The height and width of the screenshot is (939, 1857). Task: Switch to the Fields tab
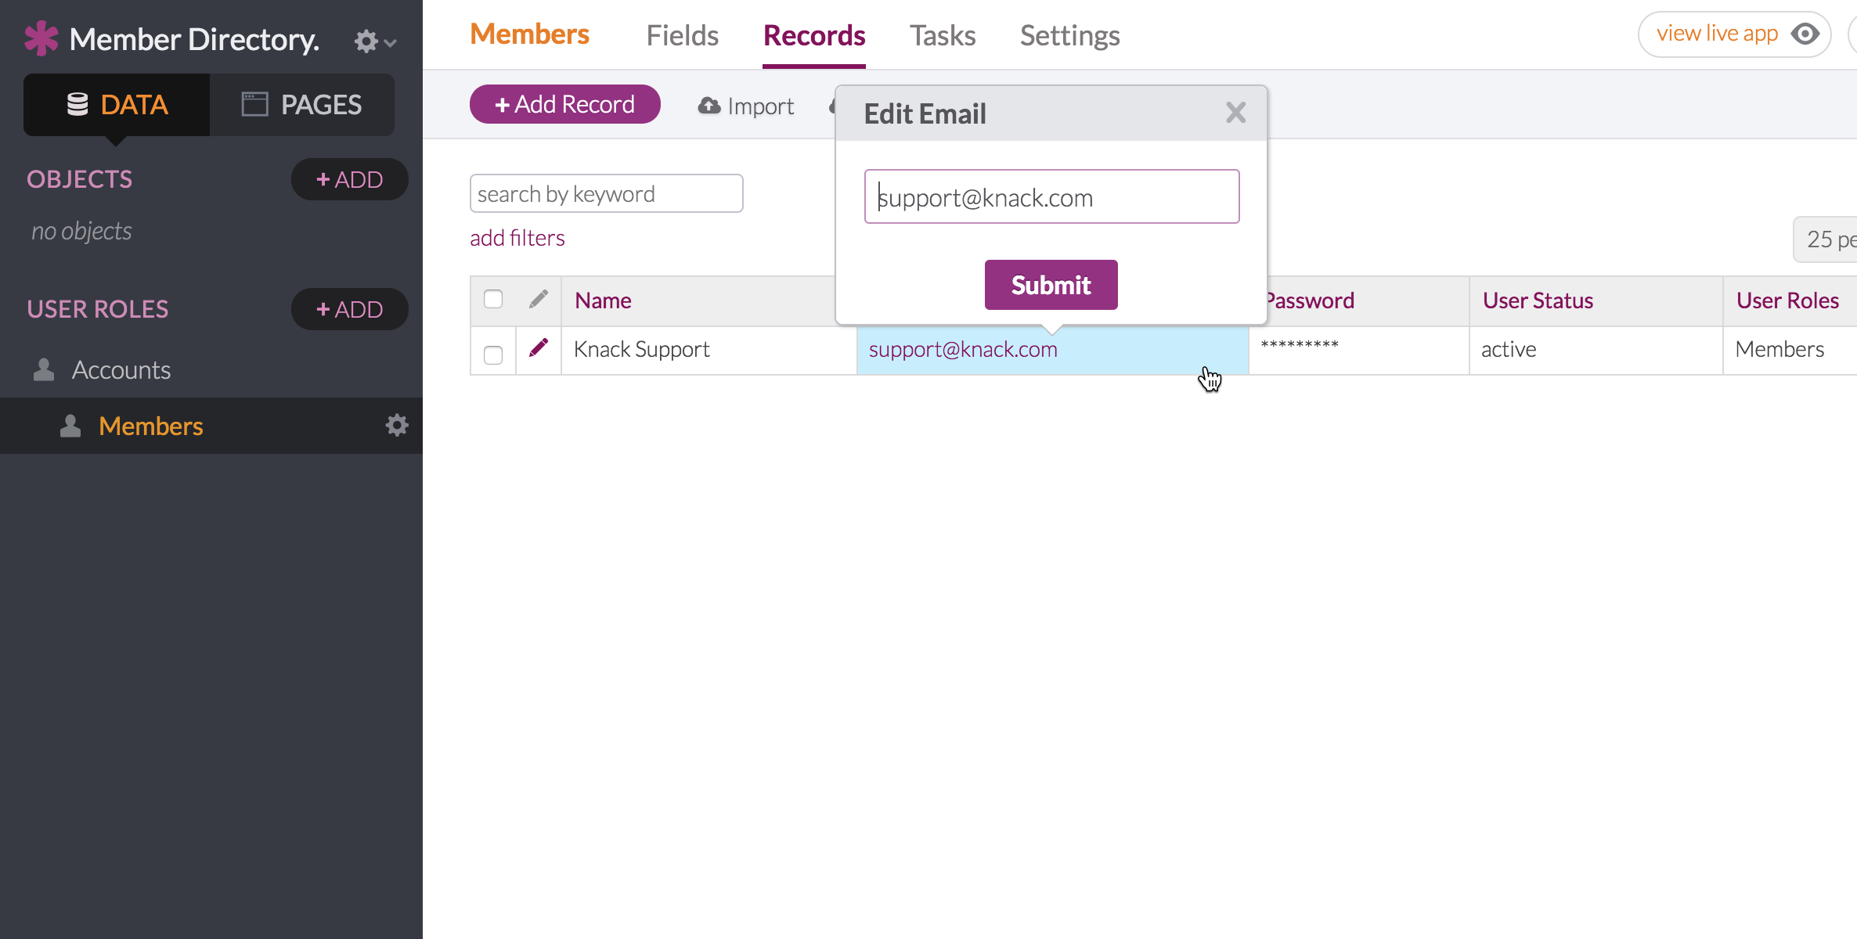(x=682, y=34)
